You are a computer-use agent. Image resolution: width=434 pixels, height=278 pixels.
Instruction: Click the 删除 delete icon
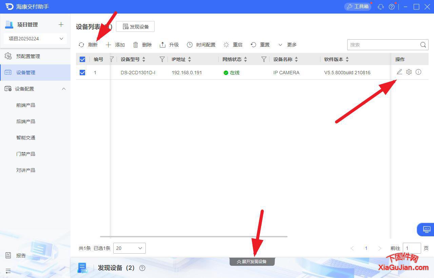(x=136, y=44)
